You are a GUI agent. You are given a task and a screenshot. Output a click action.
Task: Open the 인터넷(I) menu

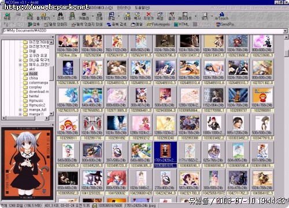(x=124, y=7)
